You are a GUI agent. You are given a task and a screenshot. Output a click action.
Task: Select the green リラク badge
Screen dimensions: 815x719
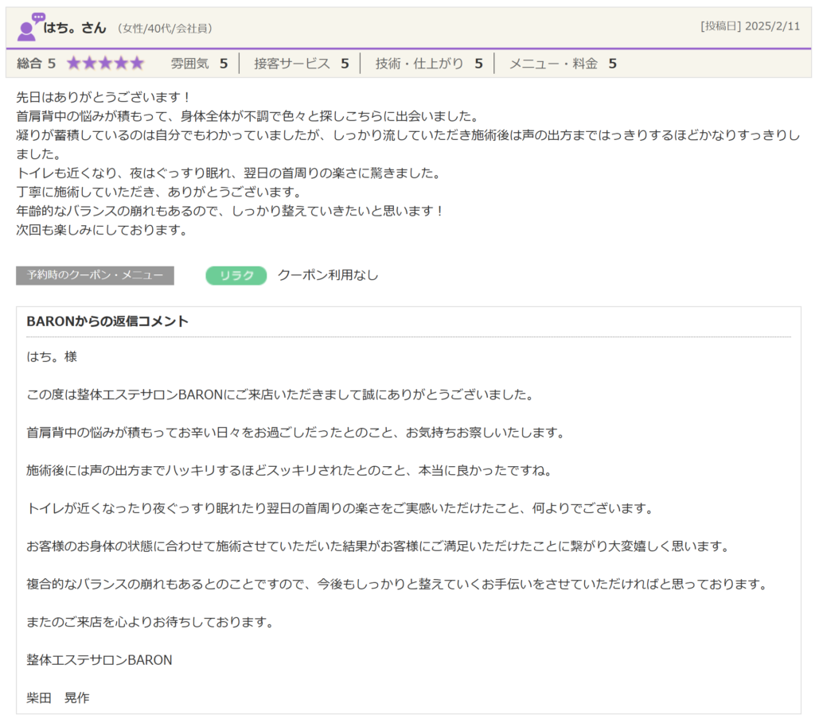coord(236,275)
